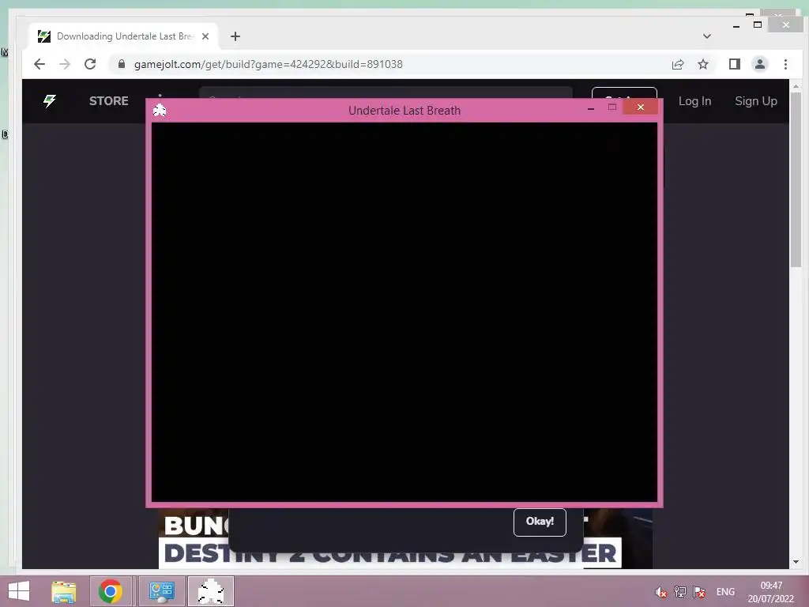Open the Chrome profile avatar menu

point(759,64)
